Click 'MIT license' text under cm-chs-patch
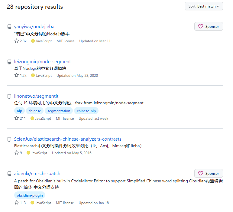Screen dimensions: 233x212 click(x=65, y=203)
